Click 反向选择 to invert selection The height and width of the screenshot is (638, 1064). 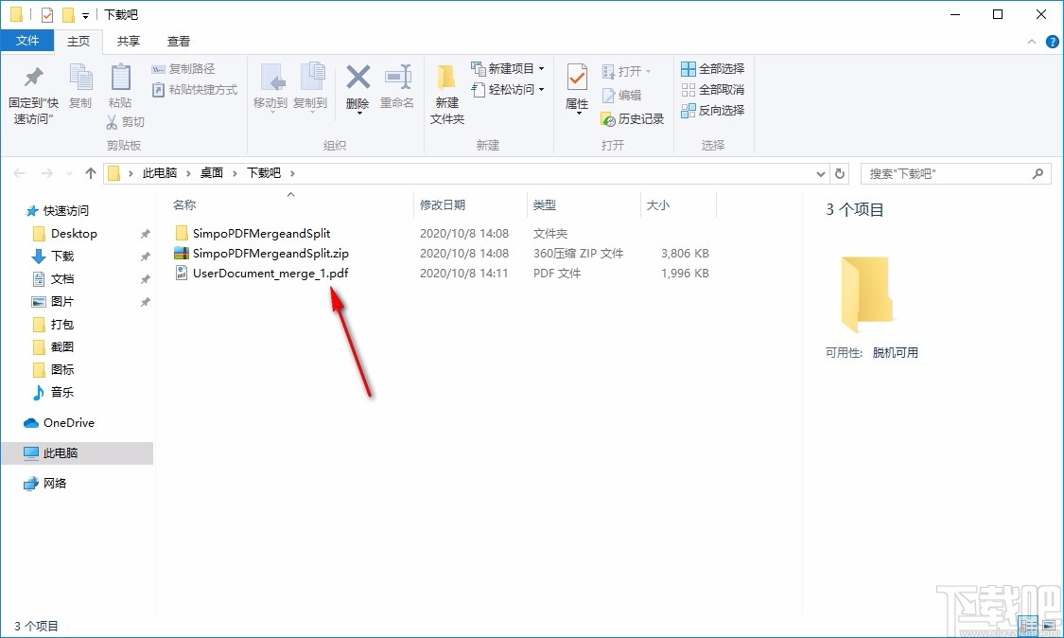click(x=712, y=111)
